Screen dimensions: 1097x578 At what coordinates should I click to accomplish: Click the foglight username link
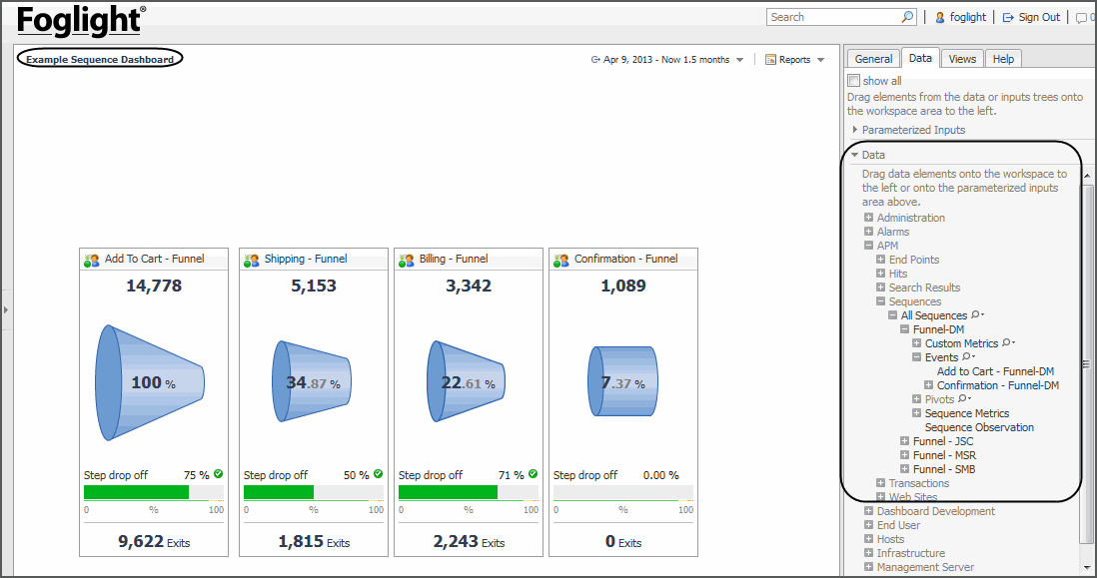967,18
